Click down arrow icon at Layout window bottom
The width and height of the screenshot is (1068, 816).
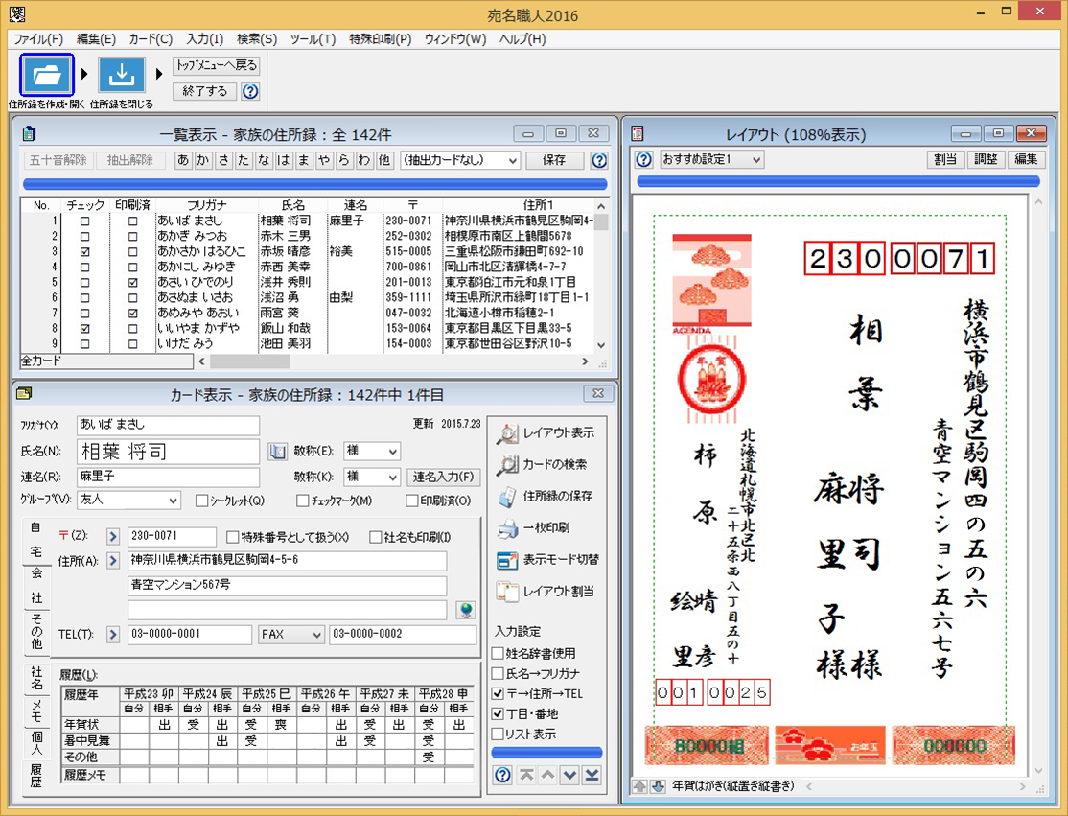point(658,786)
